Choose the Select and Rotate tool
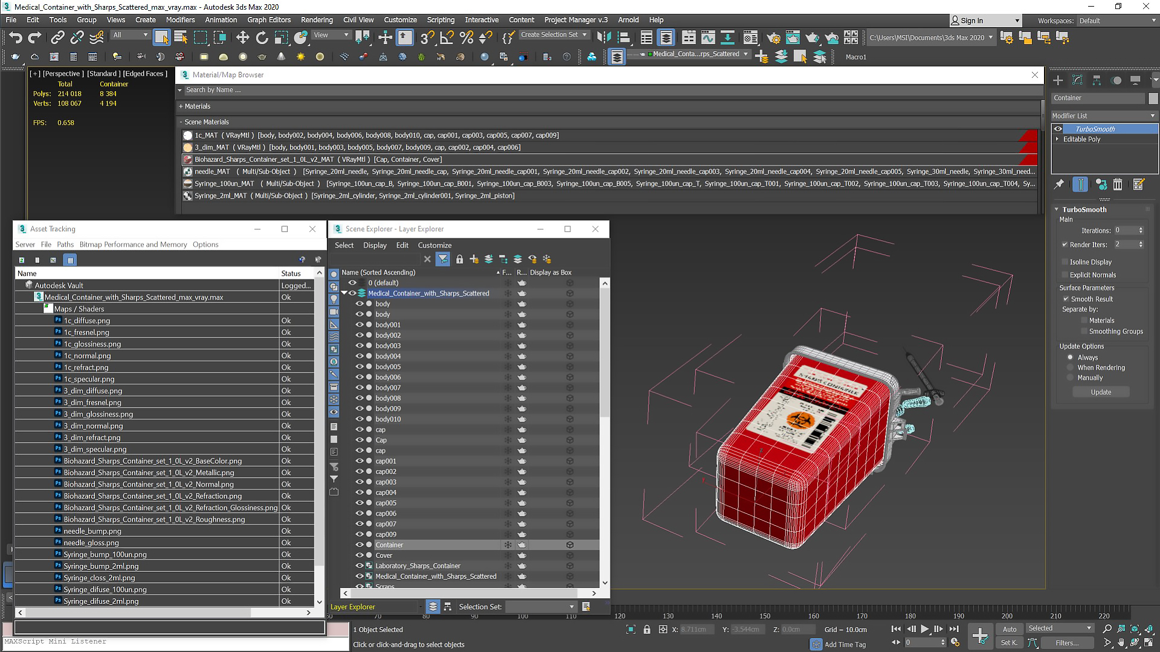Screen dimensions: 1160x652 [x=262, y=37]
